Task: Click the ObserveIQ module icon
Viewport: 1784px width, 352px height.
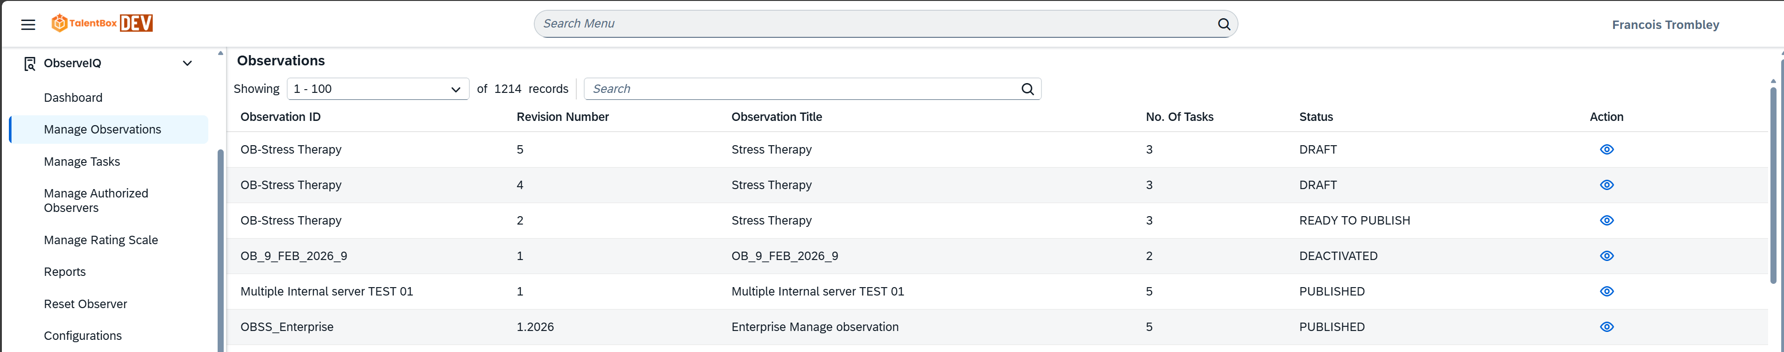Action: [30, 64]
